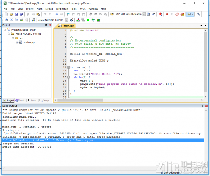Viewport: 210px width, 176px height.
Task: Open the Peripherals menu
Action: coord(62,9)
